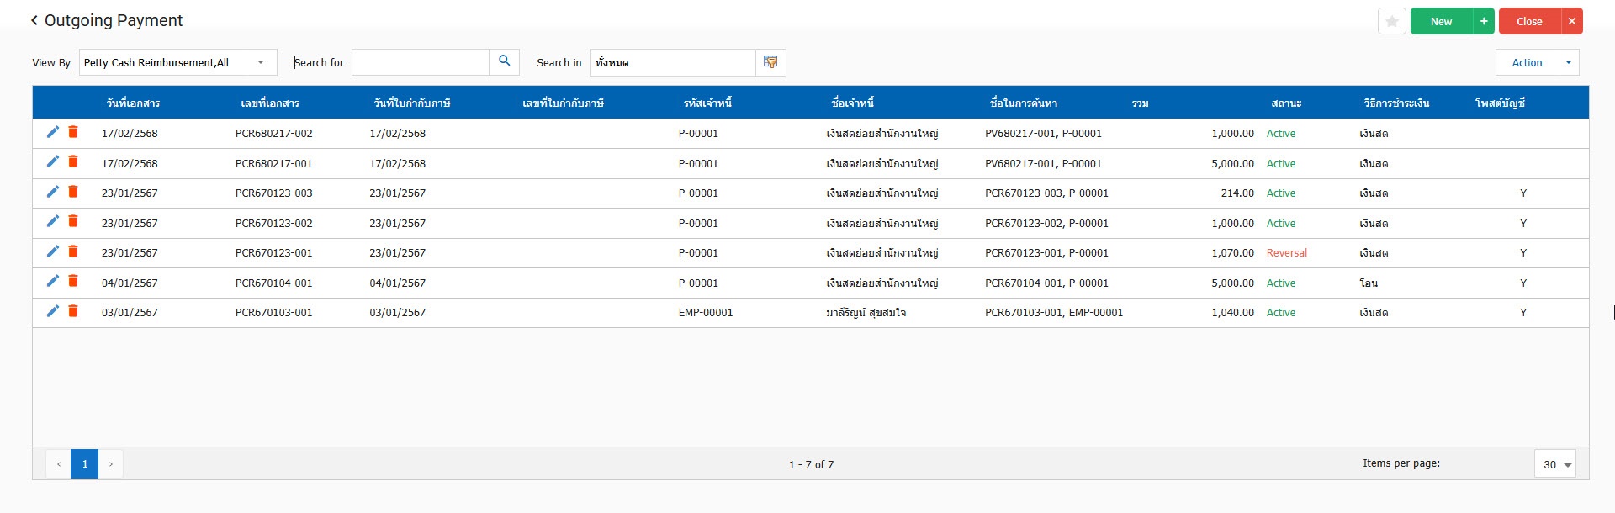This screenshot has height=513, width=1615.
Task: Sort by วันที่เอกสาร column header
Action: point(133,103)
